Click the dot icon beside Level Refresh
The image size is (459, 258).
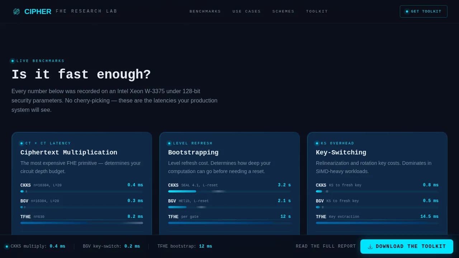pyautogui.click(x=169, y=143)
